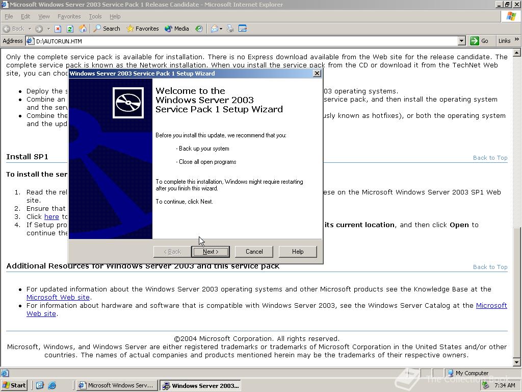This screenshot has height=392, width=522.
Task: Launch Internet Explorer from quick launch
Action: pos(52,385)
